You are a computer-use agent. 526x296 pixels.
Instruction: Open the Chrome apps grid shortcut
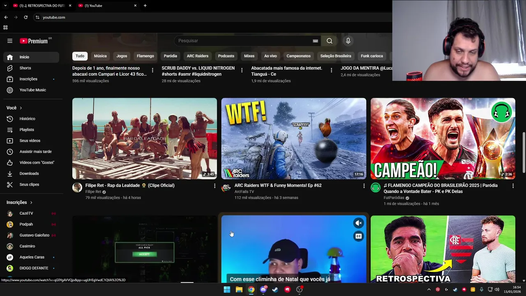point(5,28)
